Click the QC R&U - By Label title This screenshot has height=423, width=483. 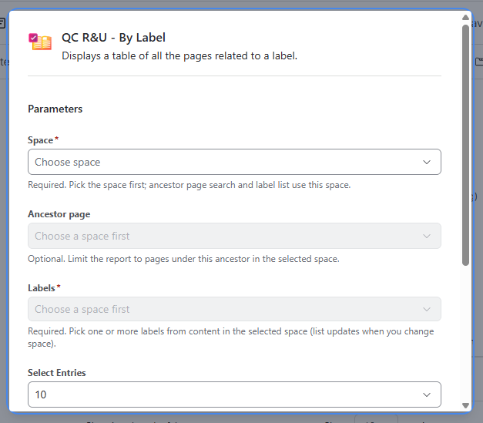click(113, 38)
